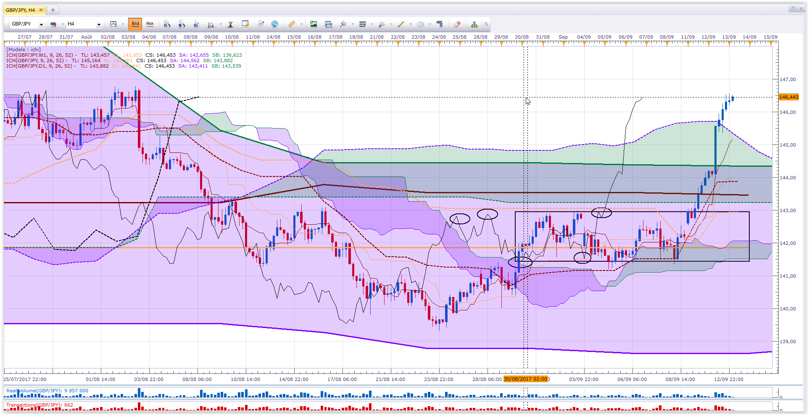Expand the pitchfork tool dropdown arrow
This screenshot has height=415, width=809.
click(x=353, y=24)
